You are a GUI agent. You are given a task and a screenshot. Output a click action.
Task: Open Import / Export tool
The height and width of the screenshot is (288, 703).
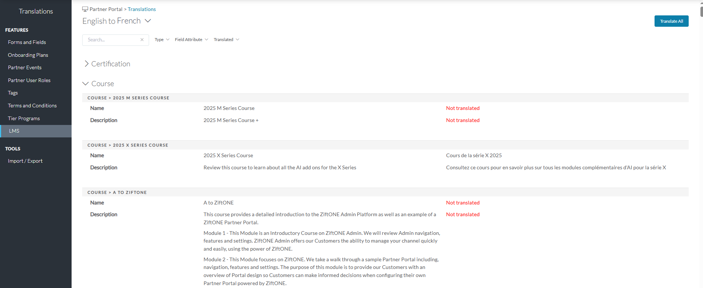point(25,161)
